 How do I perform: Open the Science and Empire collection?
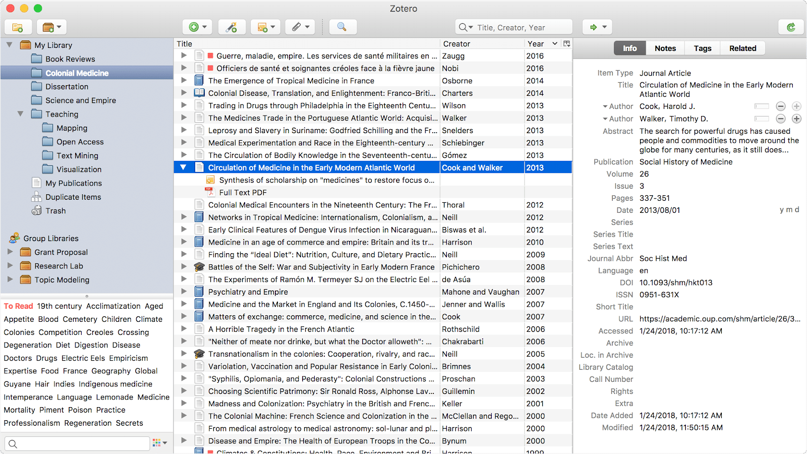pyautogui.click(x=81, y=100)
